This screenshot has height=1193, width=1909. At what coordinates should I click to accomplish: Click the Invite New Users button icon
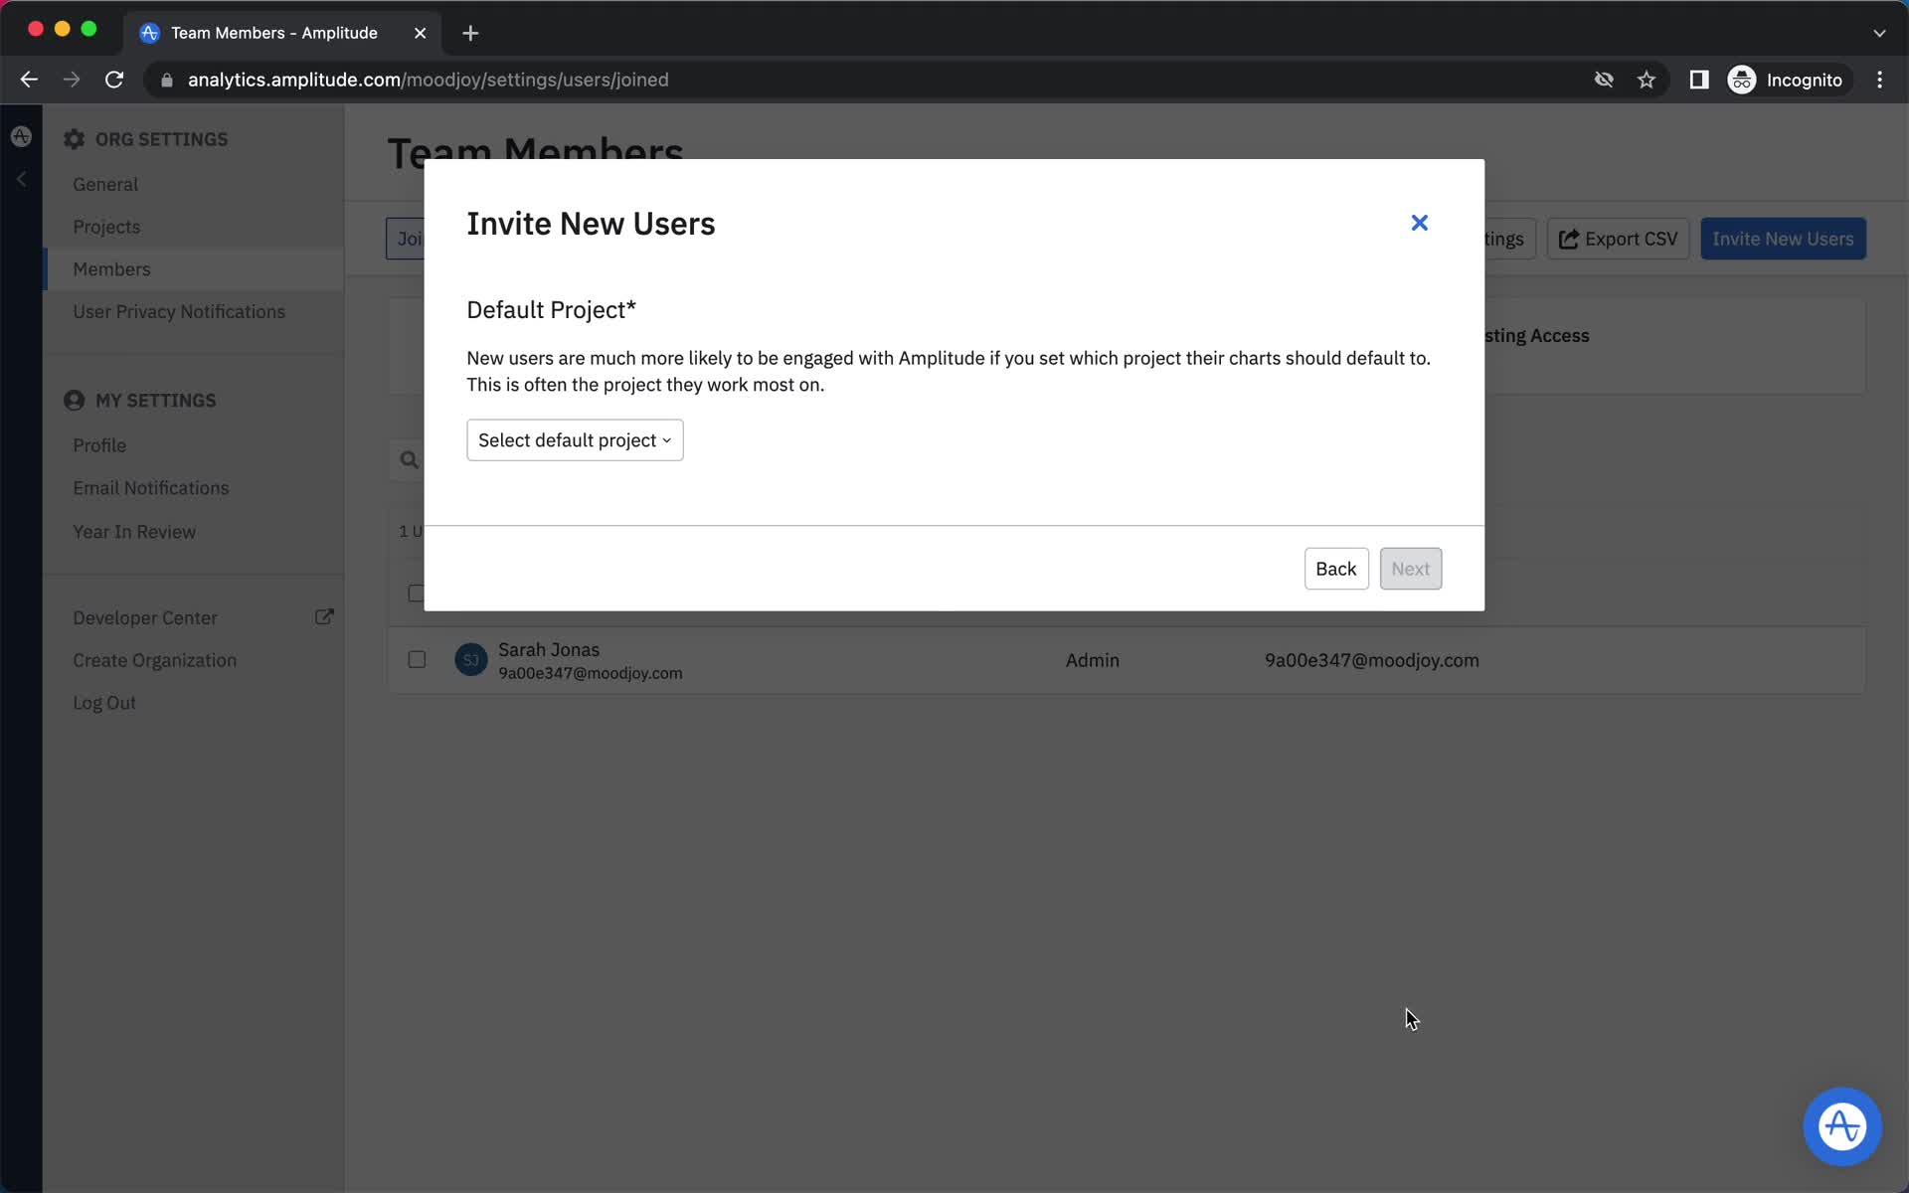(1783, 238)
